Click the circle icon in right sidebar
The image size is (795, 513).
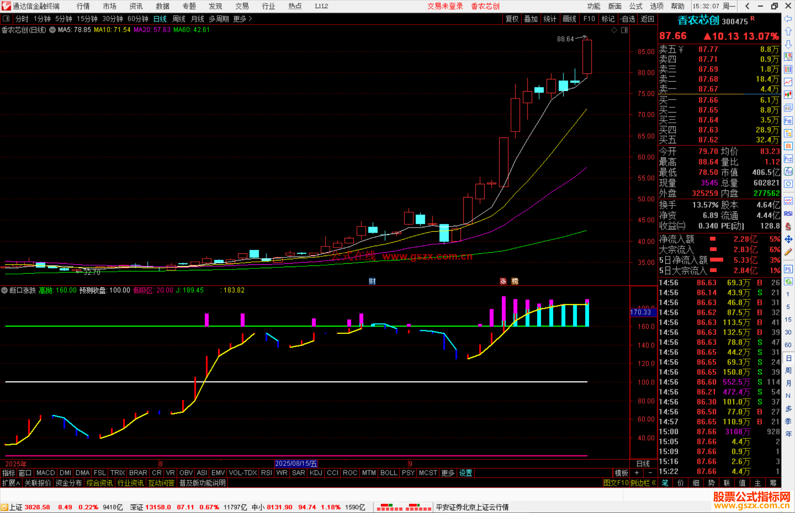tap(788, 184)
